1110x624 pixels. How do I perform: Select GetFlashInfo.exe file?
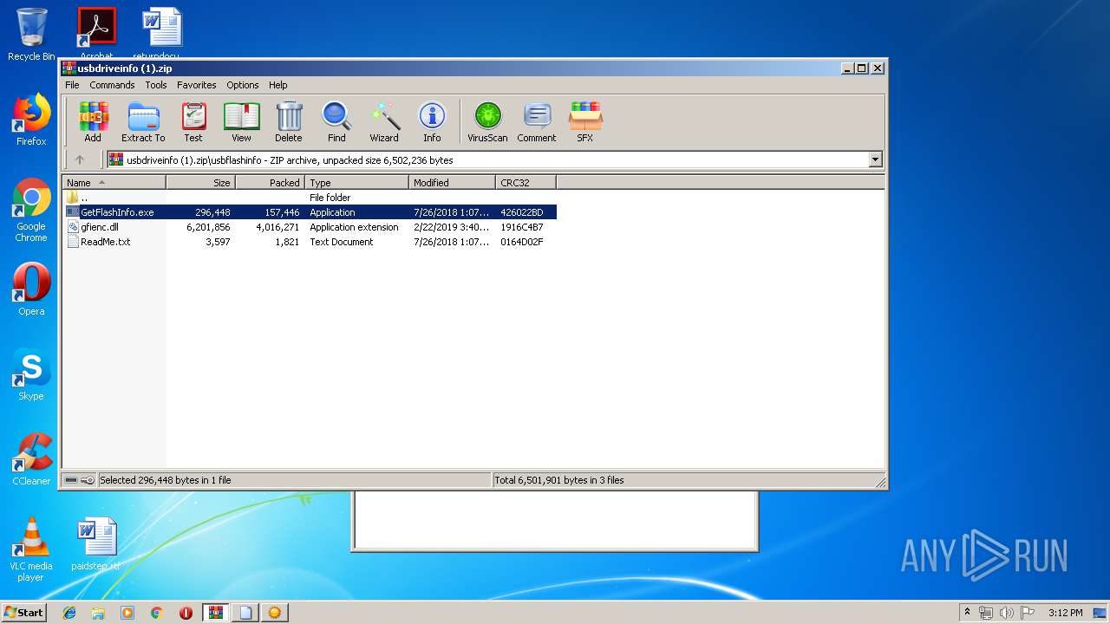click(311, 212)
